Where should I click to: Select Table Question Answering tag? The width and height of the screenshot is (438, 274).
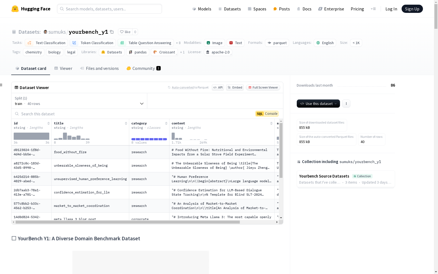(146, 43)
